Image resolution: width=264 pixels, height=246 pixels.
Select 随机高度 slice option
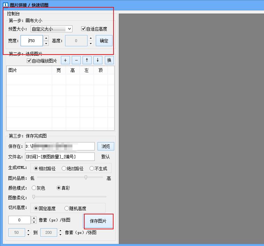[67, 208]
